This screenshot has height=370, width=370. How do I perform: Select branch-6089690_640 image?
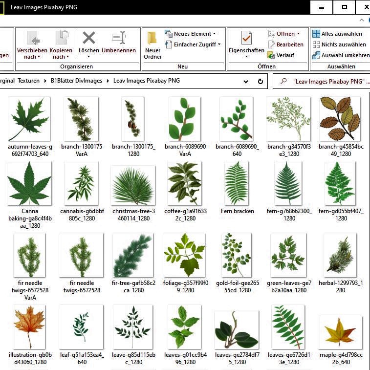pyautogui.click(x=237, y=119)
